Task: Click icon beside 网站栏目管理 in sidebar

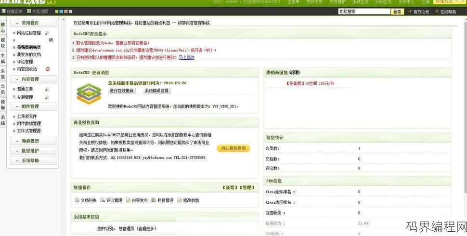Action: (47, 33)
